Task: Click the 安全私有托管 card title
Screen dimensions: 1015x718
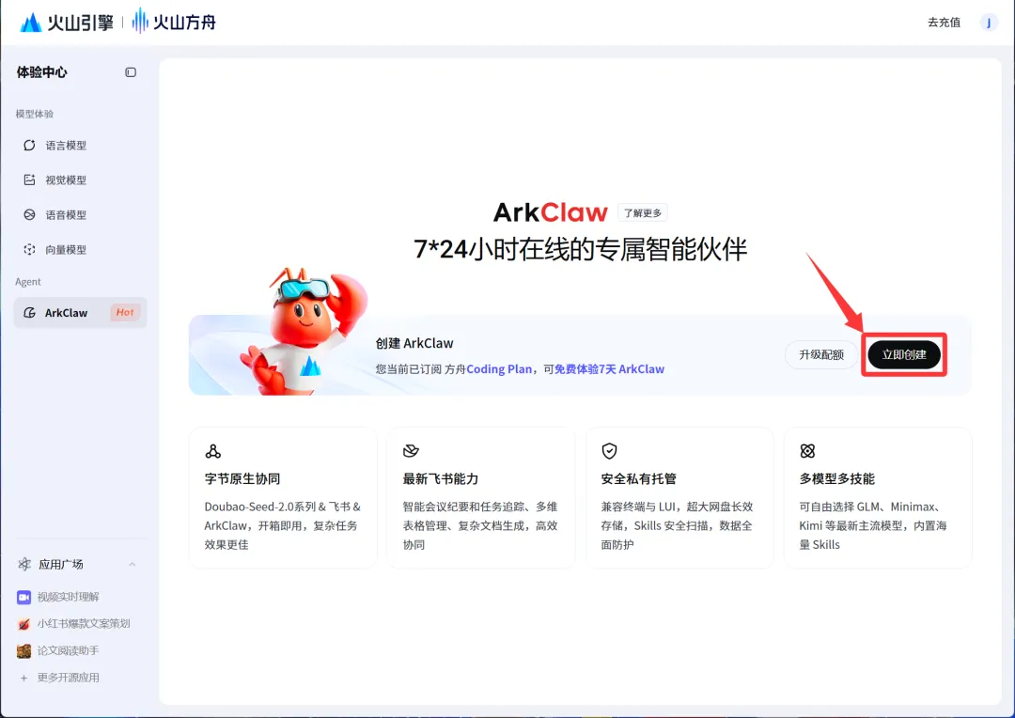Action: tap(638, 478)
